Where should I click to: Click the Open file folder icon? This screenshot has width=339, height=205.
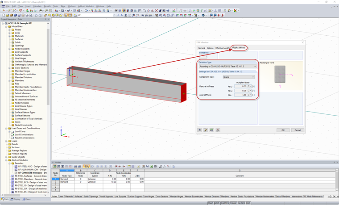point(7,15)
